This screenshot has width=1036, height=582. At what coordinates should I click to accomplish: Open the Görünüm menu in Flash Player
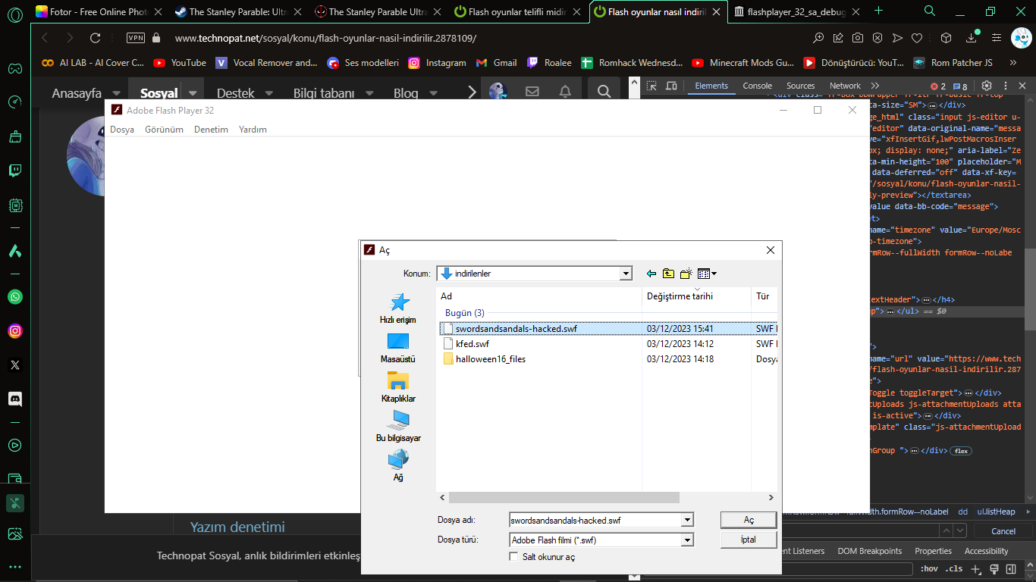click(165, 130)
